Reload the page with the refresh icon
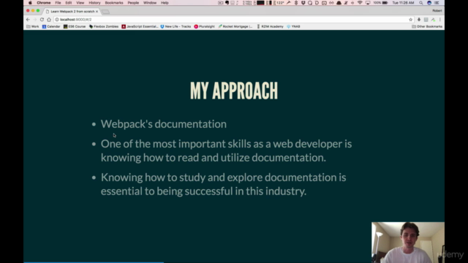Screen dimensions: 468x263 42,20
